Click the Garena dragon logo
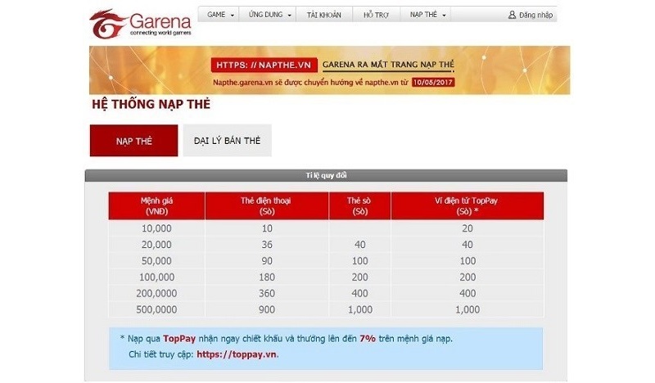The height and width of the screenshot is (383, 655). coord(108,25)
